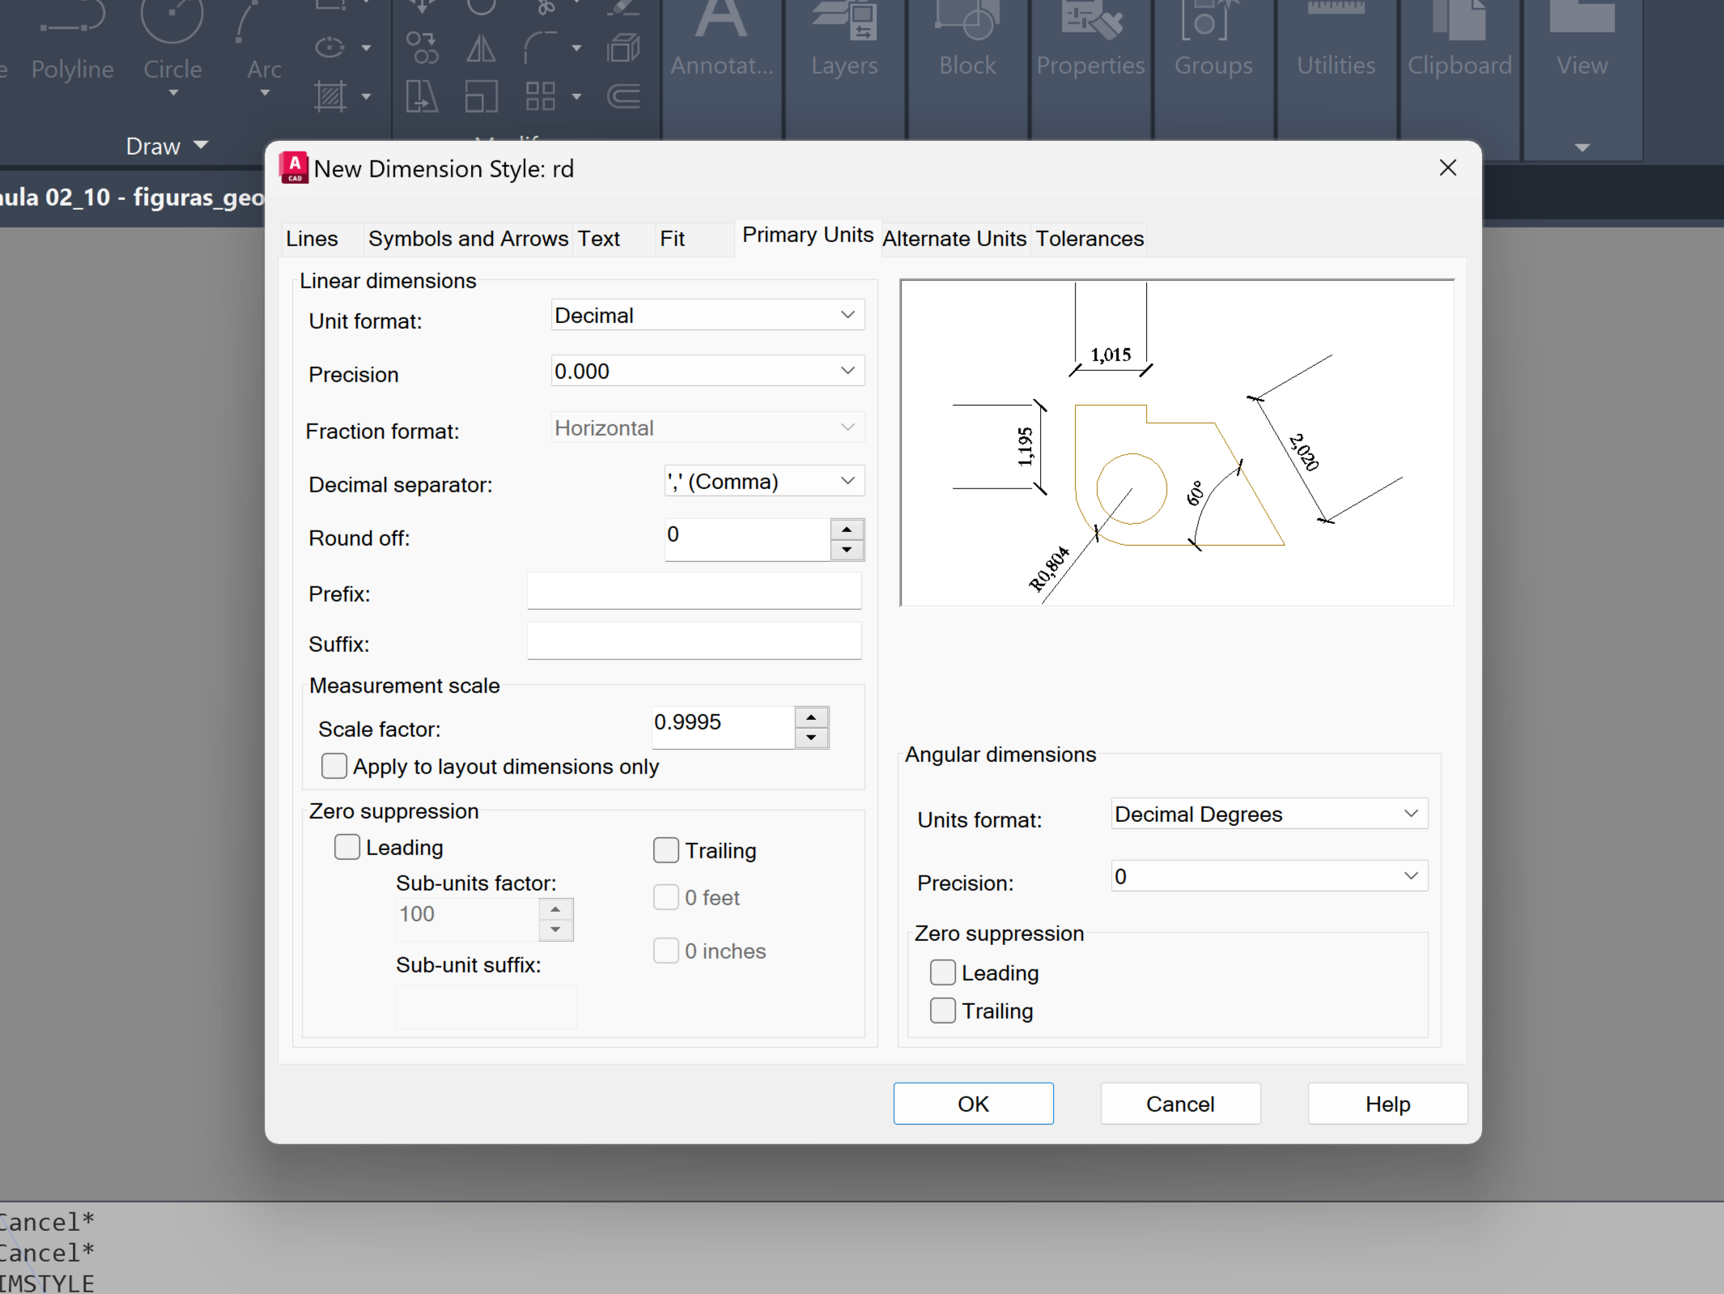Click the Stretch tool icon
Screen dimensions: 1724x1294
click(422, 97)
